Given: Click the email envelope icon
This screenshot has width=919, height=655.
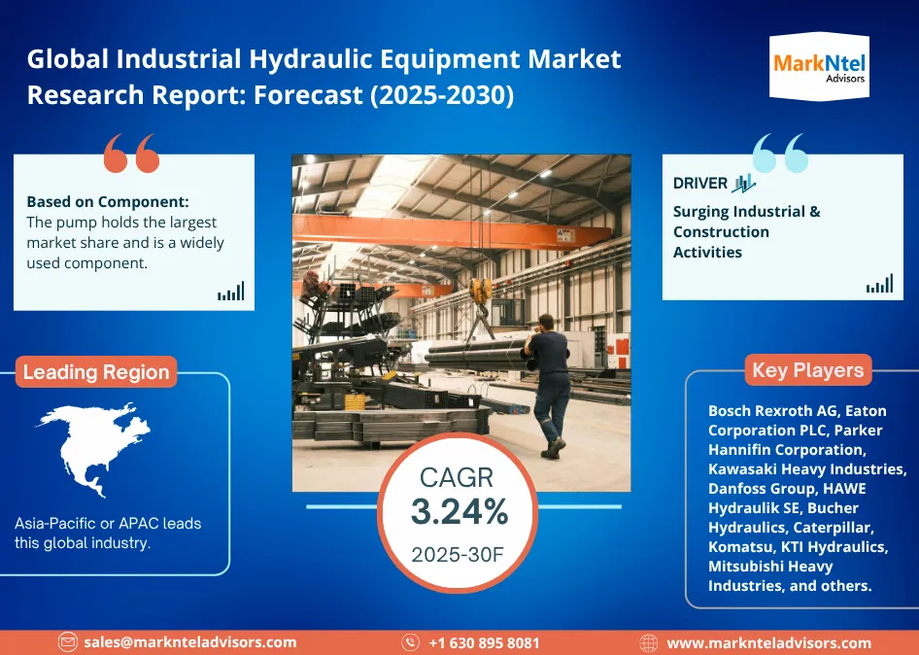Looking at the screenshot, I should 67,642.
